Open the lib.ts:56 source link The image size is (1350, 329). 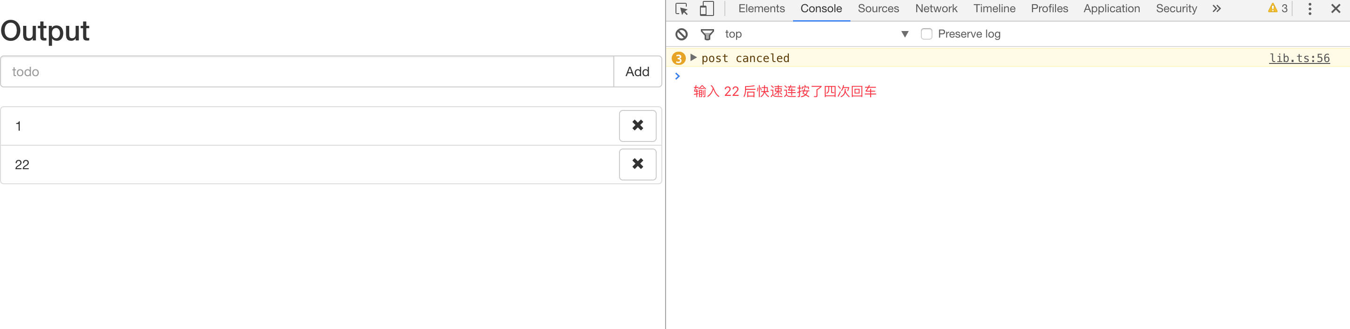pos(1299,58)
